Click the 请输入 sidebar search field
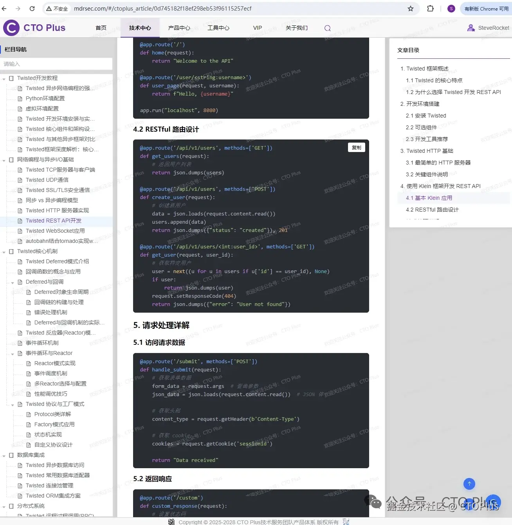The image size is (512, 525). pos(57,63)
